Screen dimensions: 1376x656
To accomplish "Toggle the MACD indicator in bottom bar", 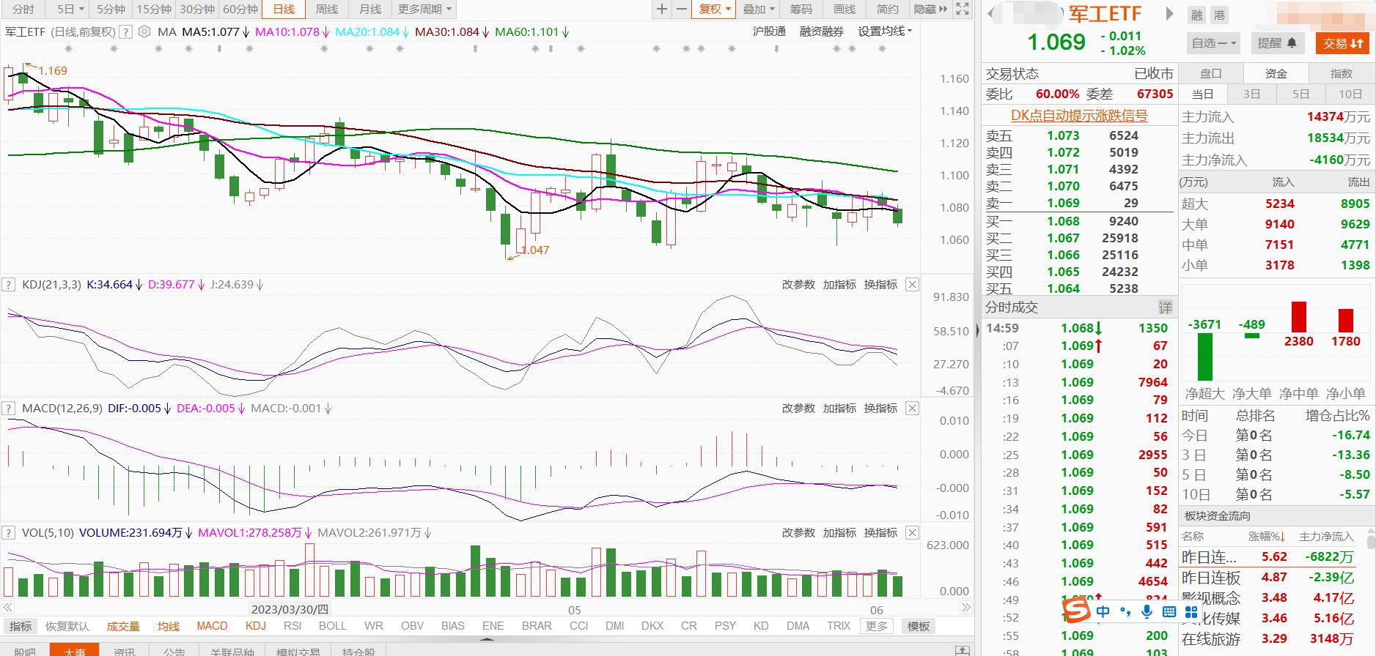I will coord(212,626).
